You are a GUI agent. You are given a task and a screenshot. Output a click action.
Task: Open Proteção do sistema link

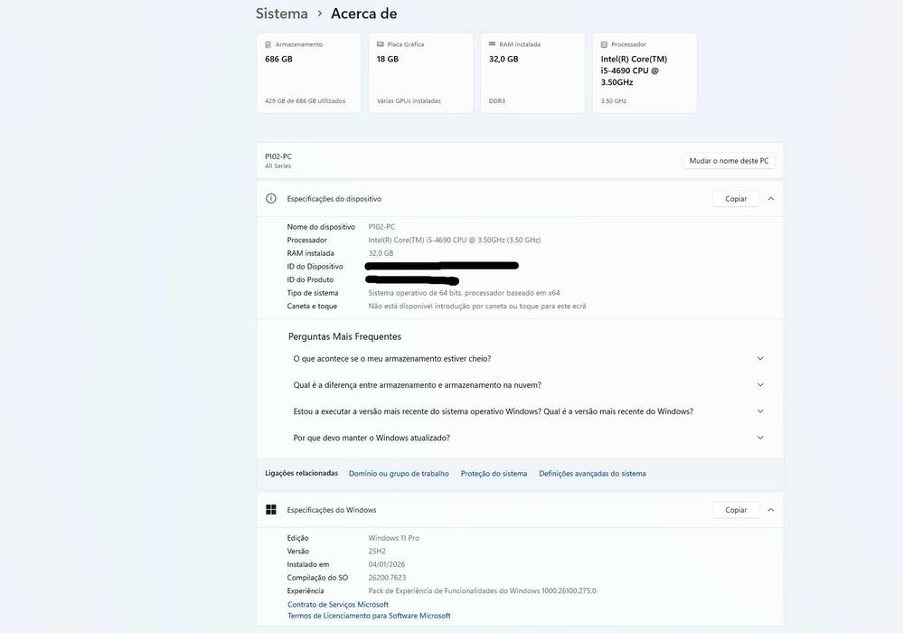[x=494, y=474]
